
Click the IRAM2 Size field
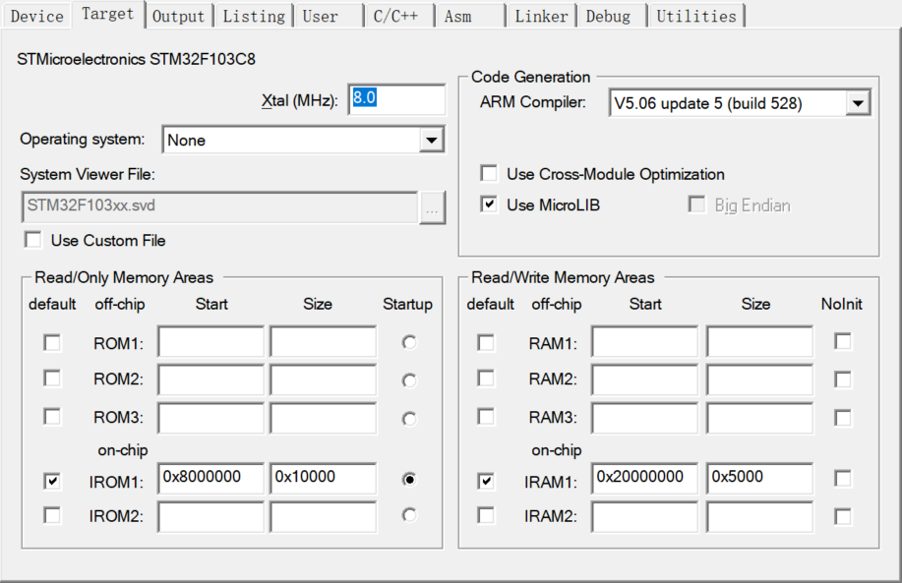click(760, 516)
